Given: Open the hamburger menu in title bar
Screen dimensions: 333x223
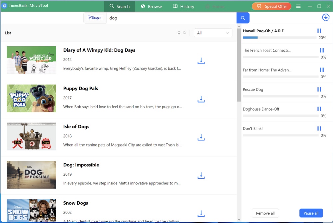Looking at the screenshot, I should coord(298,6).
